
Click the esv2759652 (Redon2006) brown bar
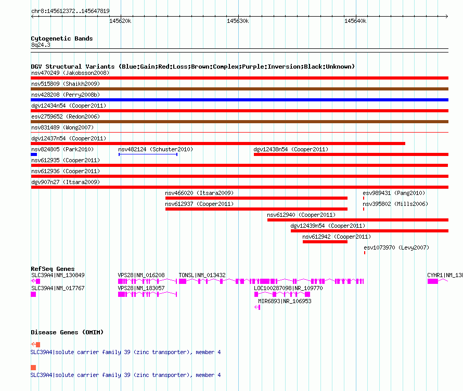coord(239,122)
